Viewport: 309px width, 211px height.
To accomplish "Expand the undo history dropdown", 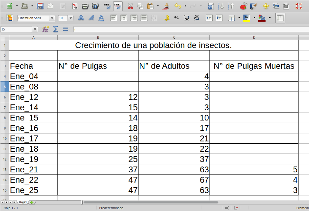I will (185, 6).
